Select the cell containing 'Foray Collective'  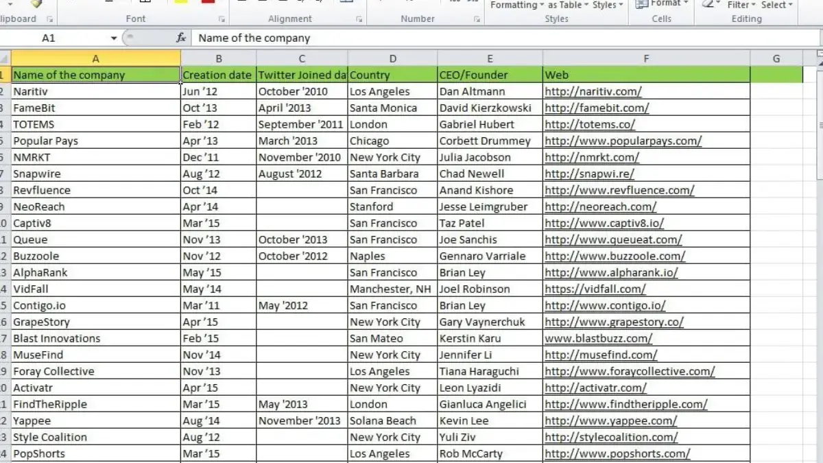tap(95, 371)
